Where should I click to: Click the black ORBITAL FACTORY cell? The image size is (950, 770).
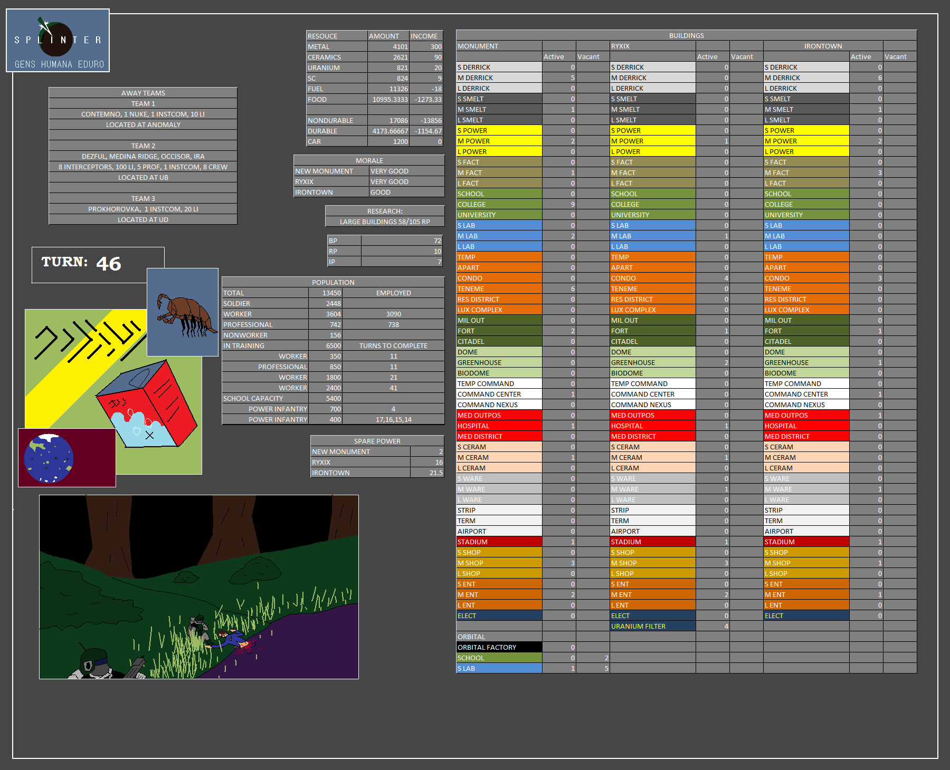coord(499,648)
